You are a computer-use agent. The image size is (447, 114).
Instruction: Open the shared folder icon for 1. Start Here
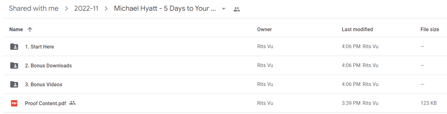click(x=14, y=47)
